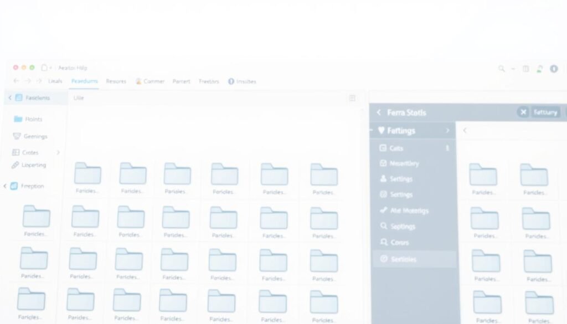Screen dimensions: 567x324
Task: Select the Cats icon in the Fettings panel
Action: (383, 148)
